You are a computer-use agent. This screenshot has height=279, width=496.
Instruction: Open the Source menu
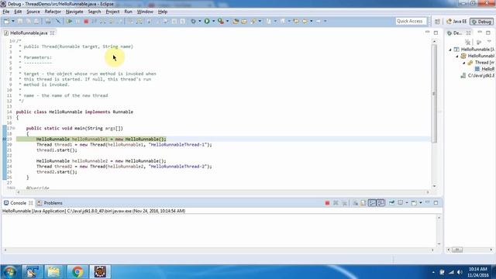tap(33, 12)
